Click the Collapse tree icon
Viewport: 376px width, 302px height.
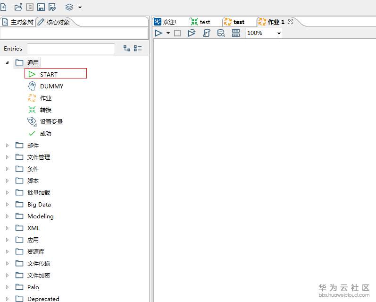(138, 48)
